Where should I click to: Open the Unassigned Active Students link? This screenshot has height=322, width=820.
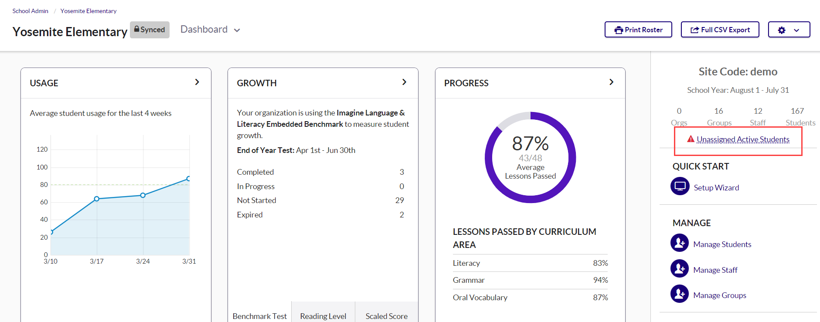(x=743, y=139)
